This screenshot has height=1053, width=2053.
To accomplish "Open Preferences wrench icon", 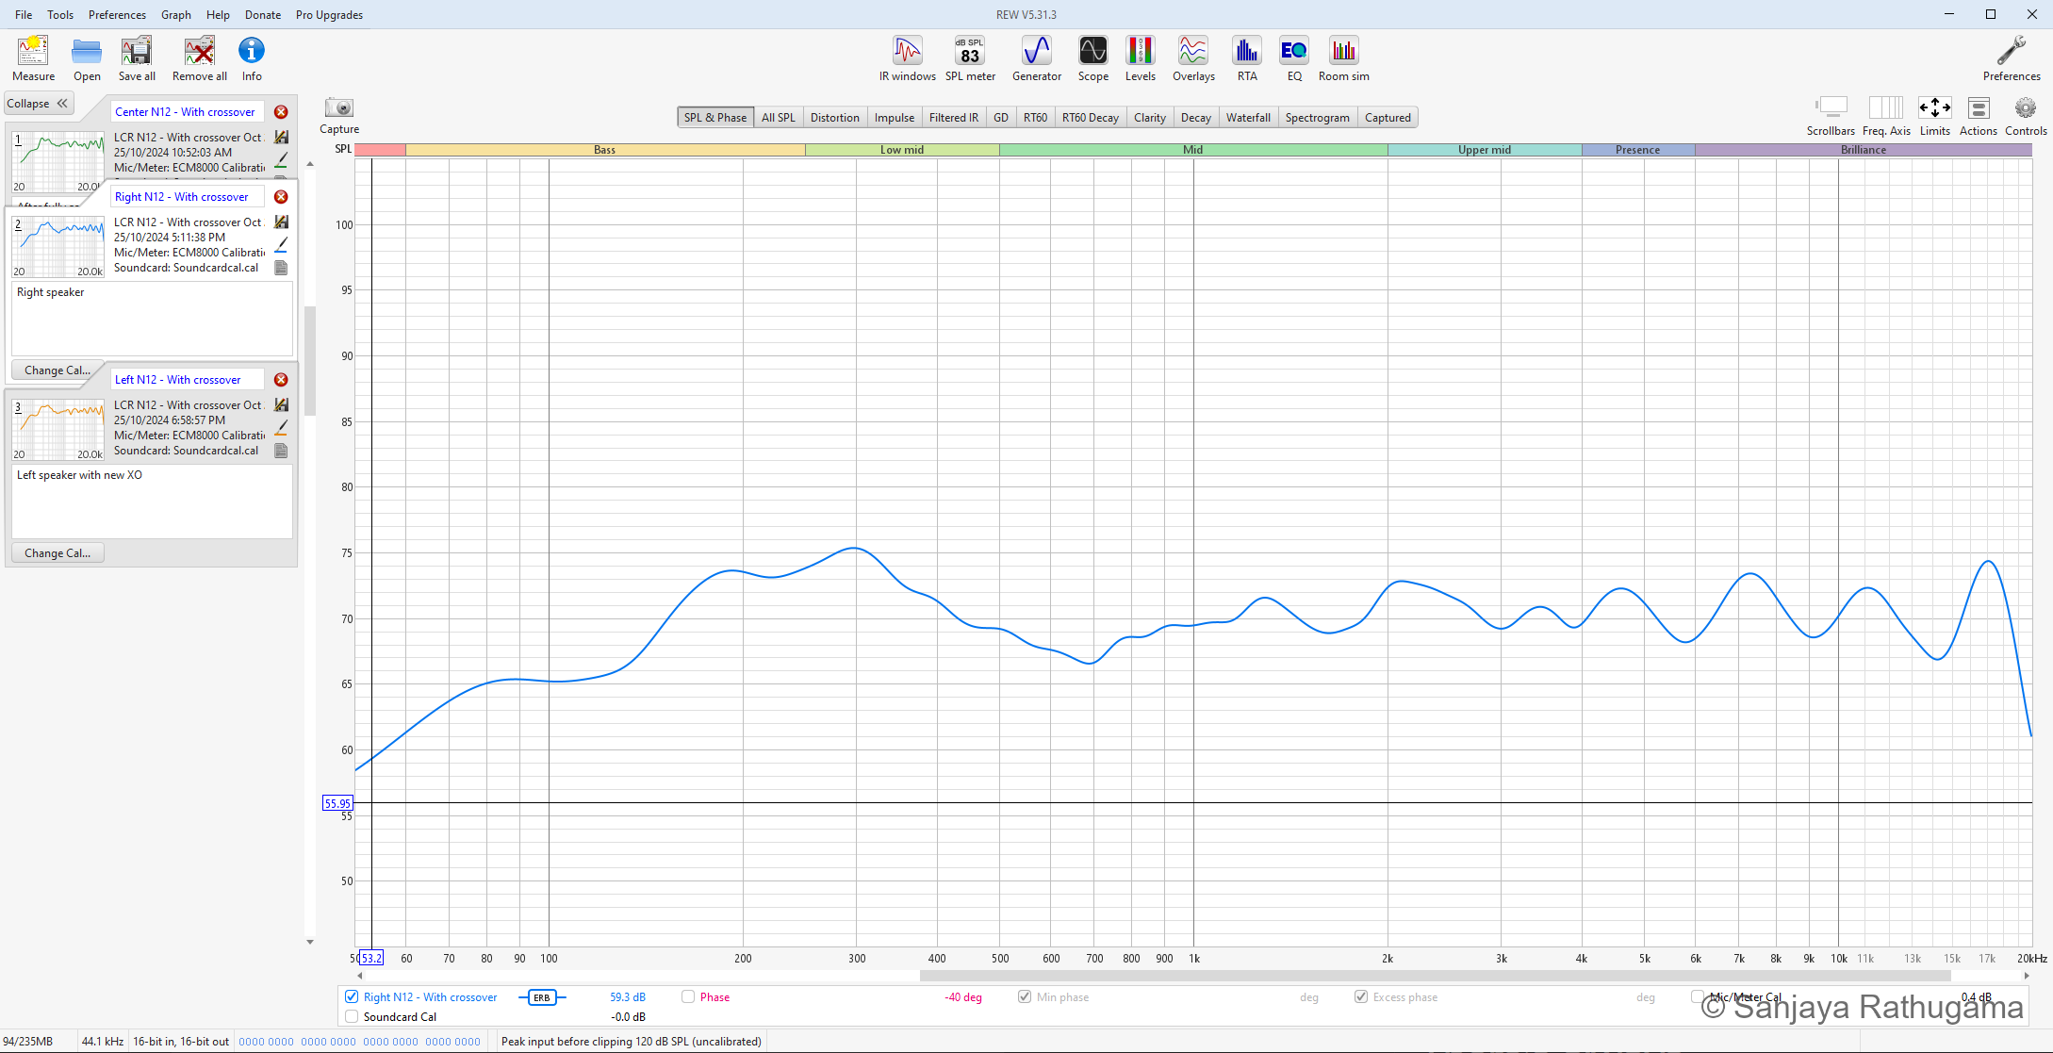I will click(x=2012, y=58).
